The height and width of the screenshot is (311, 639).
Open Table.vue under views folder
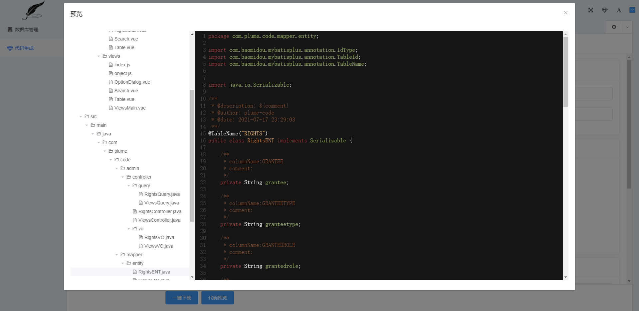[124, 99]
